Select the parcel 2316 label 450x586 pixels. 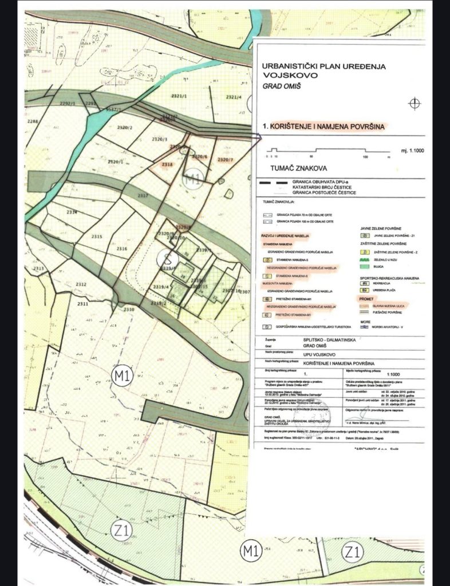121,248
